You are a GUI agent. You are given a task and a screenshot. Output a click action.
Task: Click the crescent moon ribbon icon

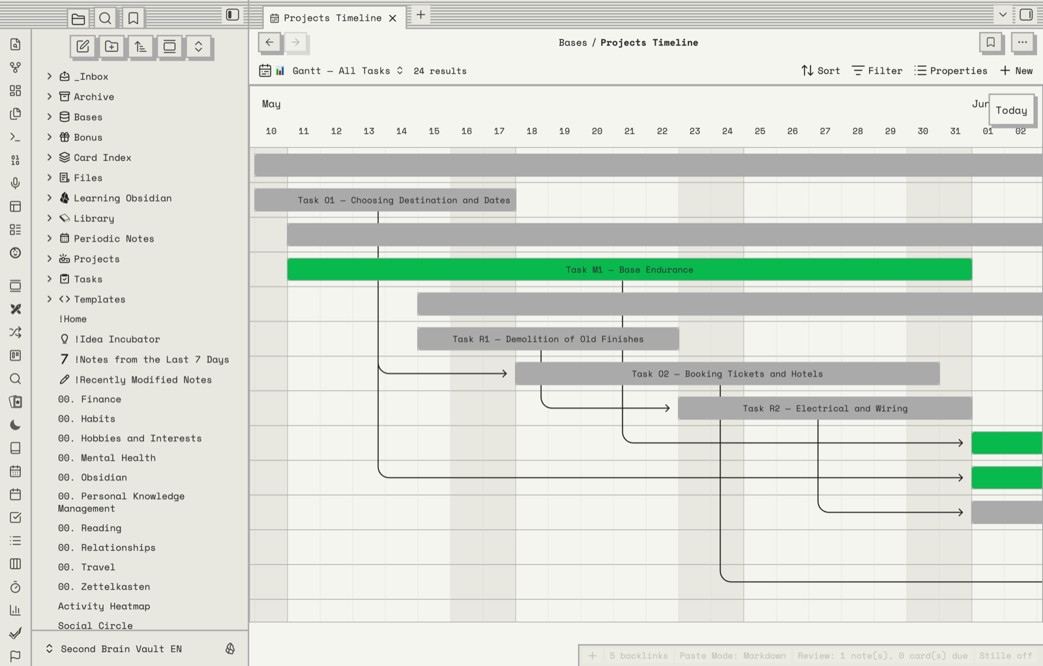(16, 425)
